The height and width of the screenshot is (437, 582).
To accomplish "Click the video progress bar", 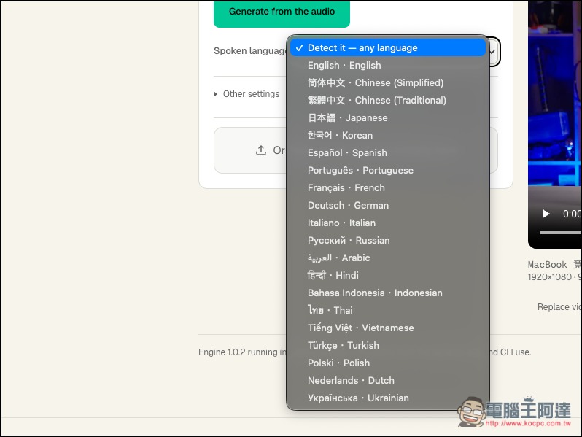I will (560, 233).
